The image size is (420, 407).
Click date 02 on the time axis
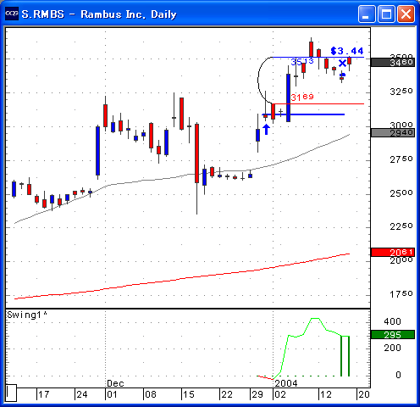(x=280, y=394)
